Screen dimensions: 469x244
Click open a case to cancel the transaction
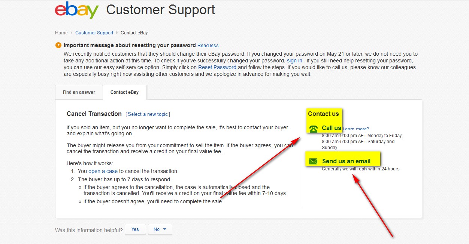[103, 171]
